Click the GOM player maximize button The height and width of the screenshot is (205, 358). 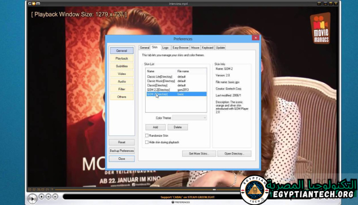tap(330, 4)
